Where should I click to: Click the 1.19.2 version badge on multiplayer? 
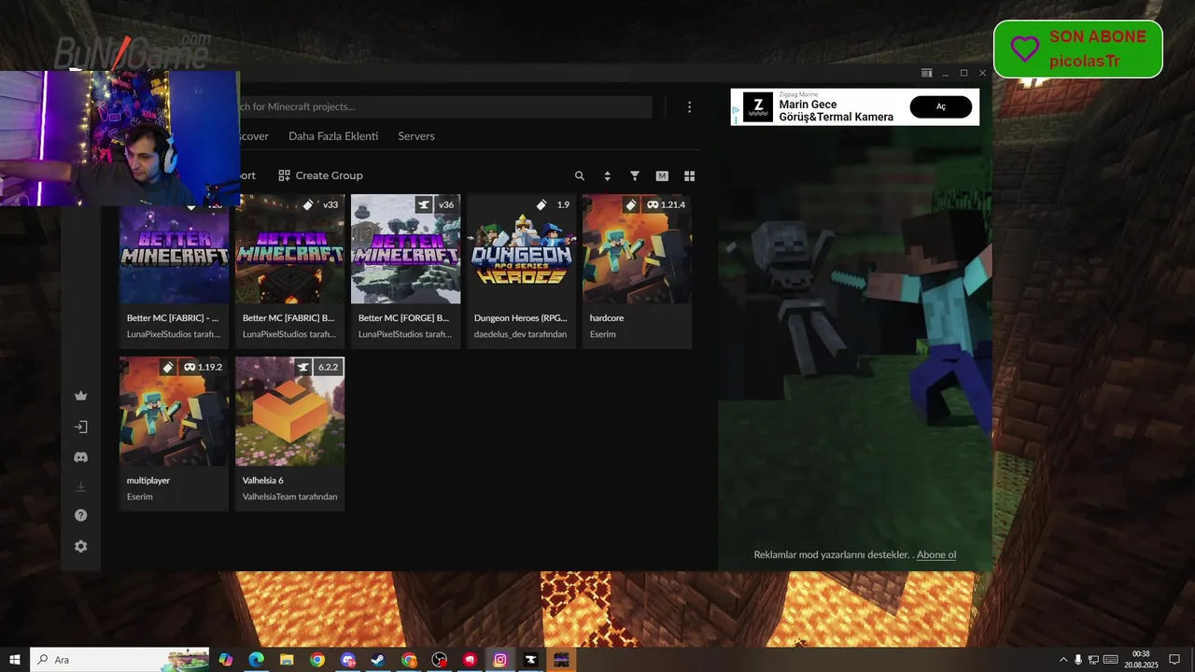coord(203,367)
